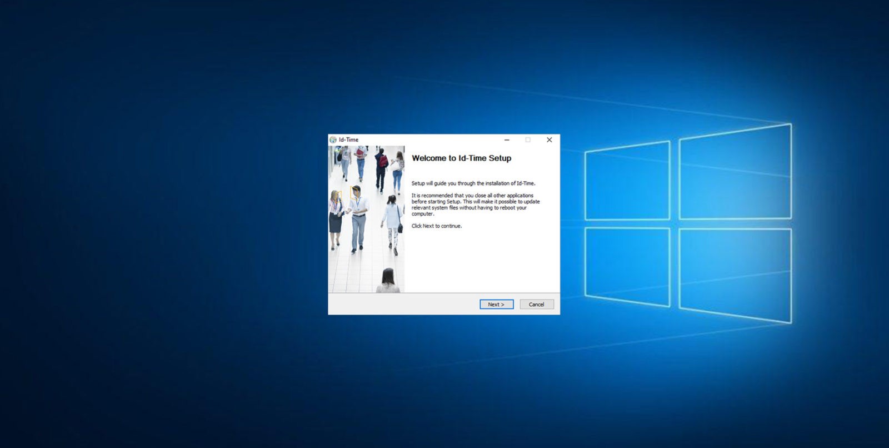This screenshot has height=448, width=889.
Task: Click the woman in dark skirt in the banner
Action: 336,218
